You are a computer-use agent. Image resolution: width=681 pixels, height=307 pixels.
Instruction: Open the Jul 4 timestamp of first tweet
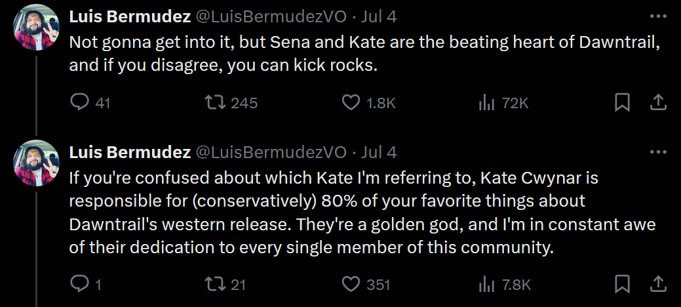379,16
